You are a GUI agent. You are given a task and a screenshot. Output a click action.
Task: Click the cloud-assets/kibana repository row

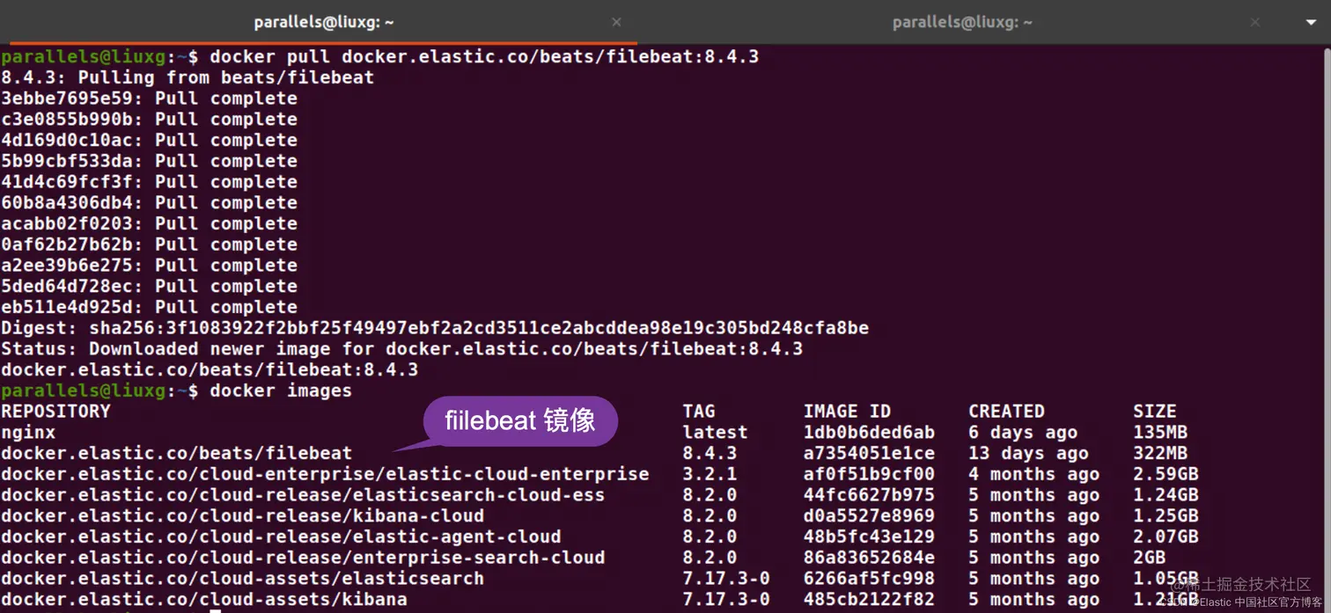pyautogui.click(x=204, y=600)
